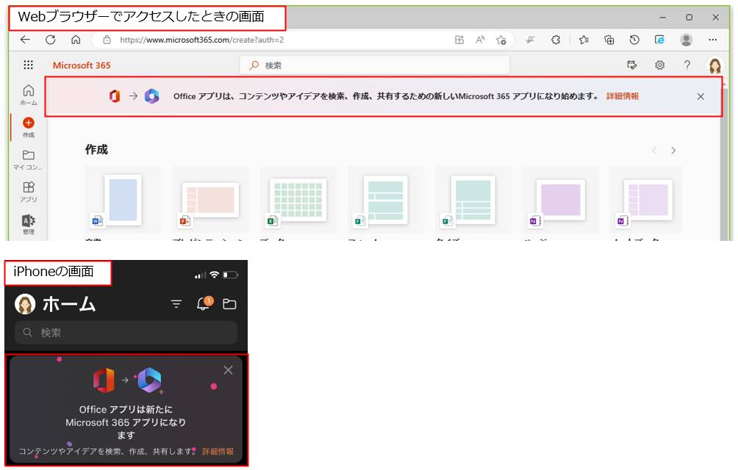Open browser history icon

pos(634,40)
